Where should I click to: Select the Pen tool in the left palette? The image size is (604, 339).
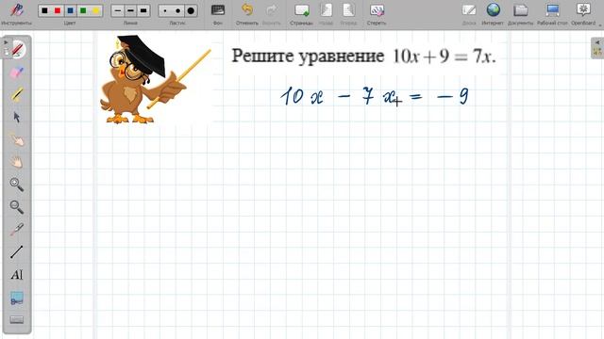pos(17,50)
